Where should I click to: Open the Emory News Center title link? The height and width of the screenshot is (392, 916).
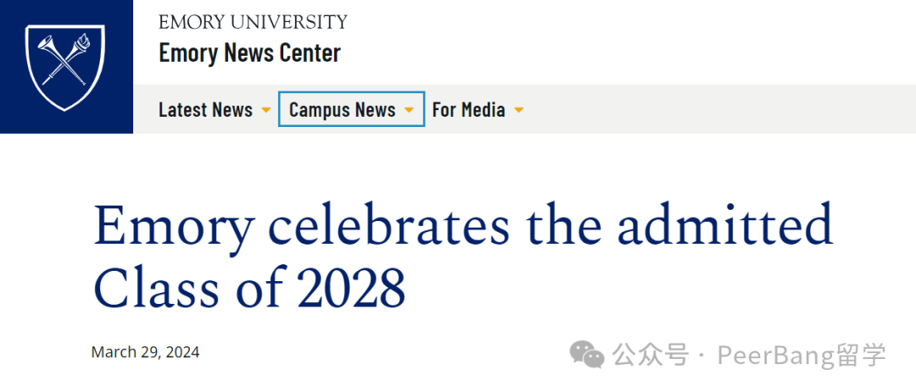(249, 53)
